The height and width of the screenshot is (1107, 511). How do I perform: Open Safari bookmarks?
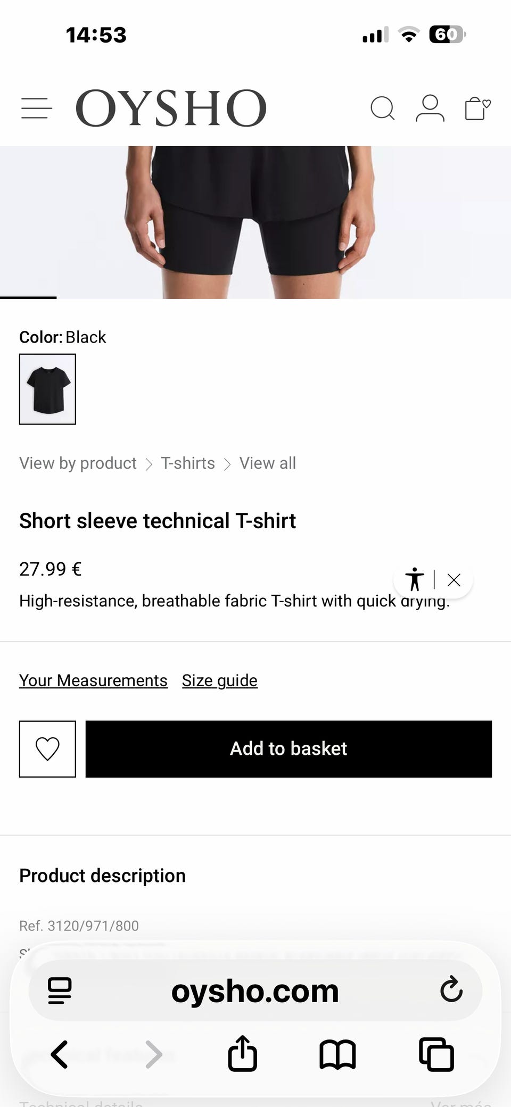pyautogui.click(x=337, y=1054)
